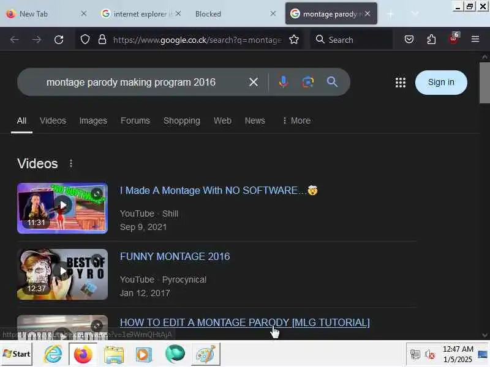Image resolution: width=490 pixels, height=367 pixels.
Task: Click the Show desktop tray icon
Action: point(483,355)
